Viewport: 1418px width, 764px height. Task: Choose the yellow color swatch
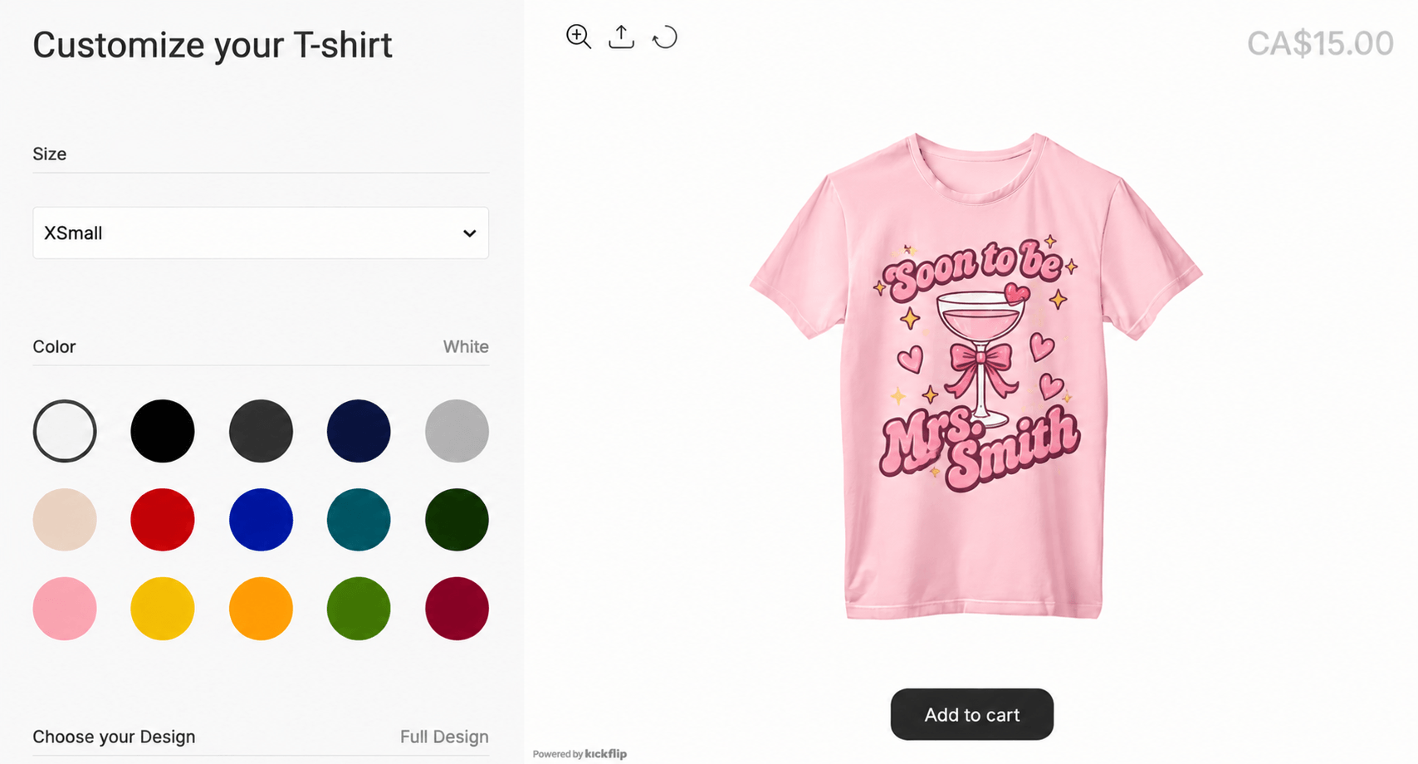click(x=163, y=609)
